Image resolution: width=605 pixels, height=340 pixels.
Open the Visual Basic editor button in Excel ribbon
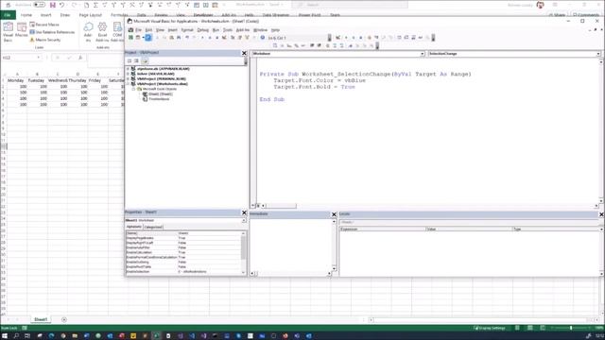[8, 31]
